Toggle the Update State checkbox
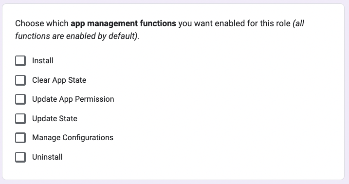 coord(20,119)
